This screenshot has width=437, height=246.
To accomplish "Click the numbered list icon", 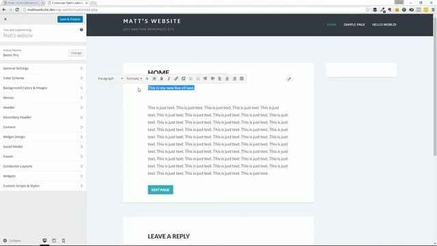I will tap(198, 79).
